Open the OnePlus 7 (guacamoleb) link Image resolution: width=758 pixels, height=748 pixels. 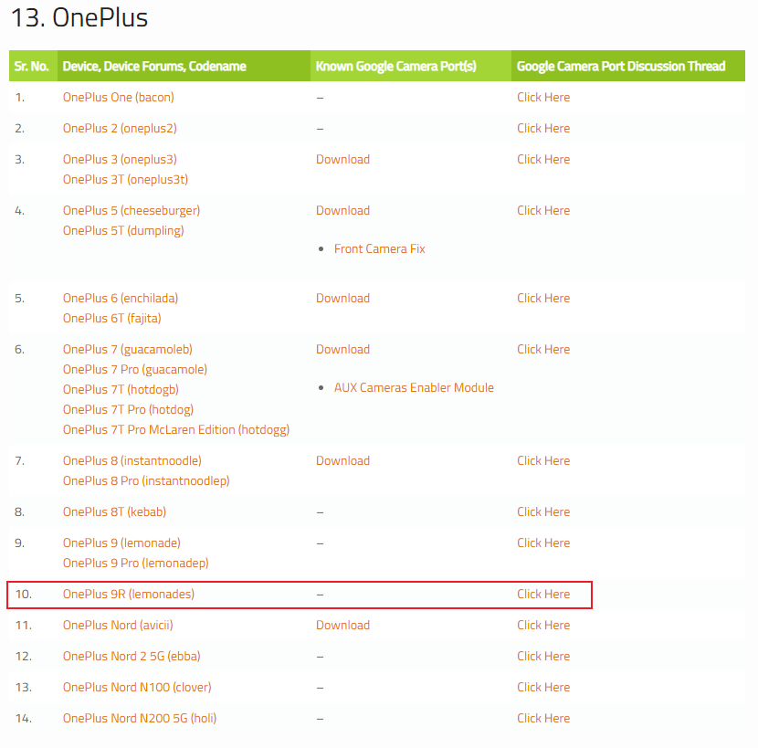point(127,350)
